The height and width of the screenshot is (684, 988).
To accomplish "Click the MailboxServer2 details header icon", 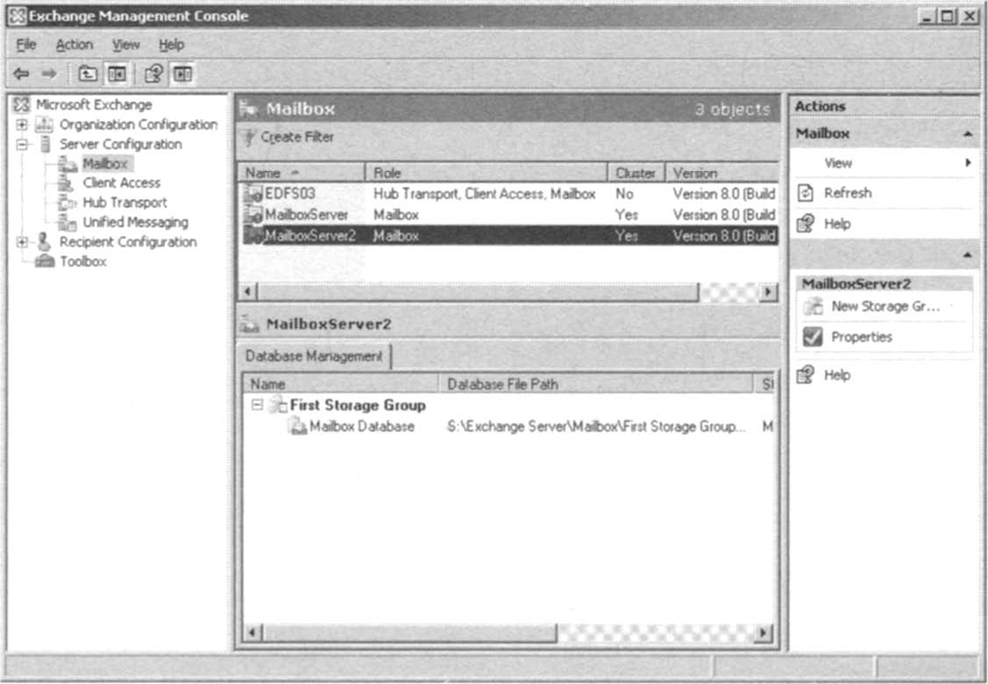I will coord(250,324).
